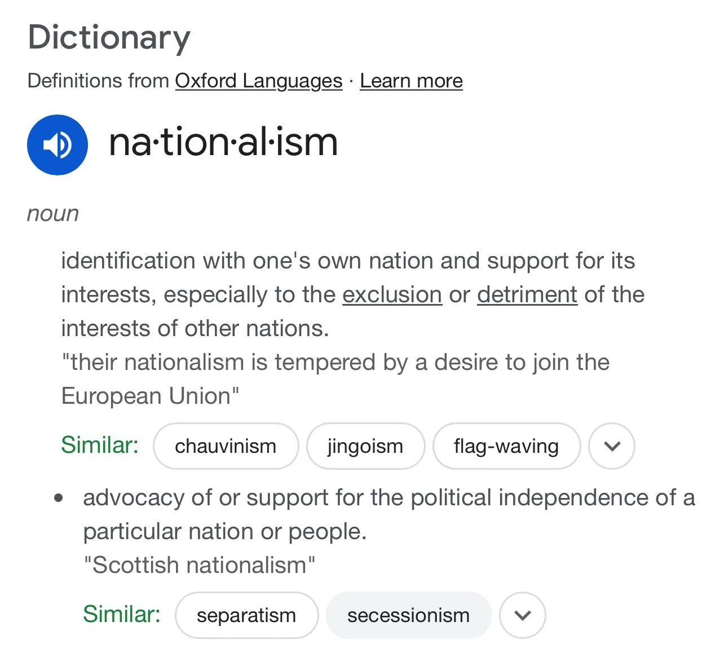This screenshot has height=657, width=724.
Task: Click the "Scottish nationalism" example phrase
Action: 199,565
